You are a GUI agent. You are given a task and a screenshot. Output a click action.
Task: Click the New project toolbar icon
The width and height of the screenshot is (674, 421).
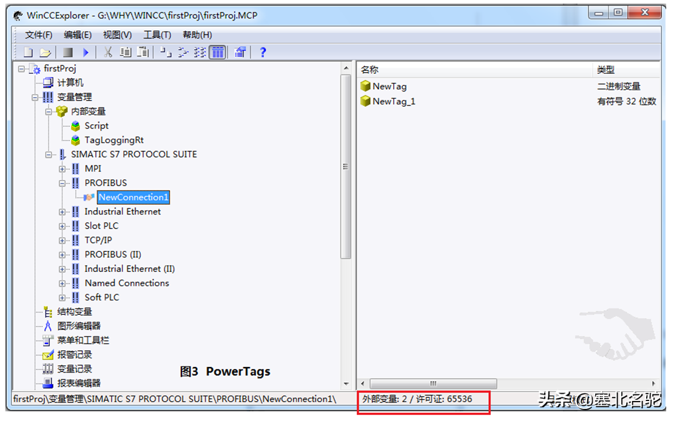(28, 53)
